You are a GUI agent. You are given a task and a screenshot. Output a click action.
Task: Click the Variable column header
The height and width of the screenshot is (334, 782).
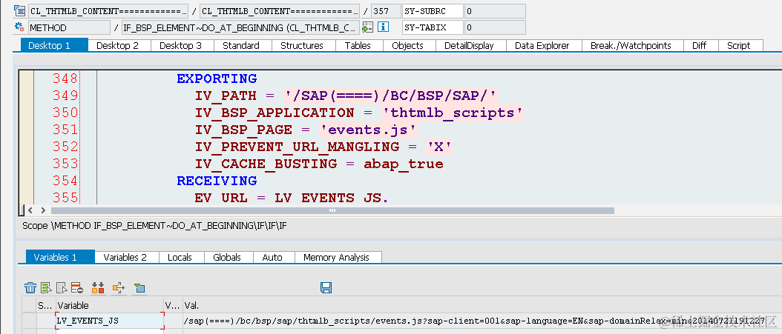point(109,305)
